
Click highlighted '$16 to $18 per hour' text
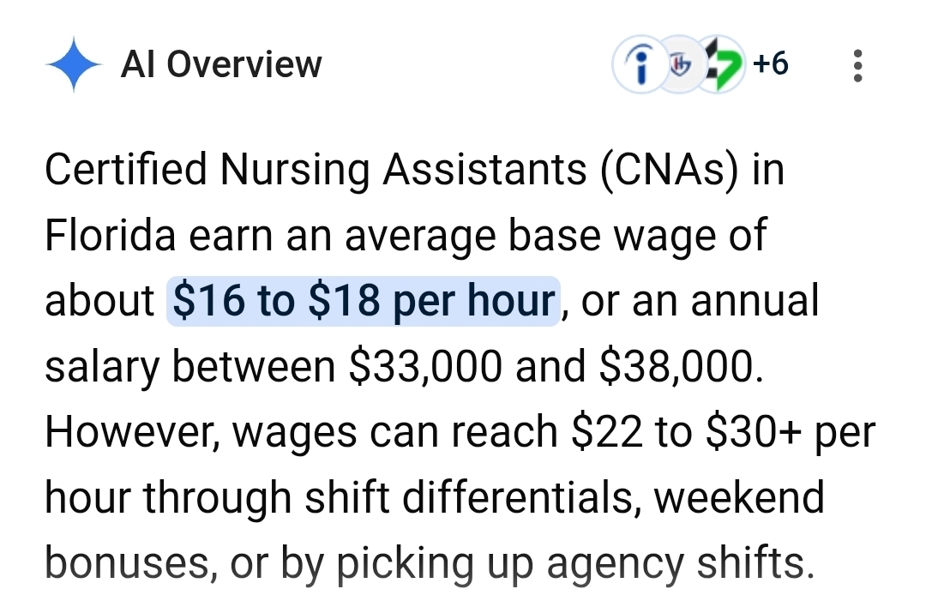tap(364, 300)
